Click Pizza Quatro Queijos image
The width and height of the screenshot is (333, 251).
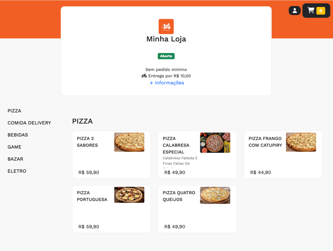click(x=215, y=196)
